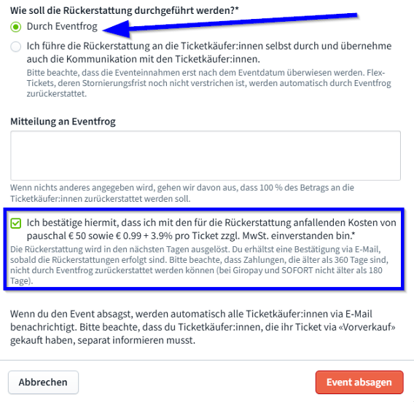Screen dimensions: 414x402
Task: Choose the self-managed refund radio button
Action: tap(15, 47)
